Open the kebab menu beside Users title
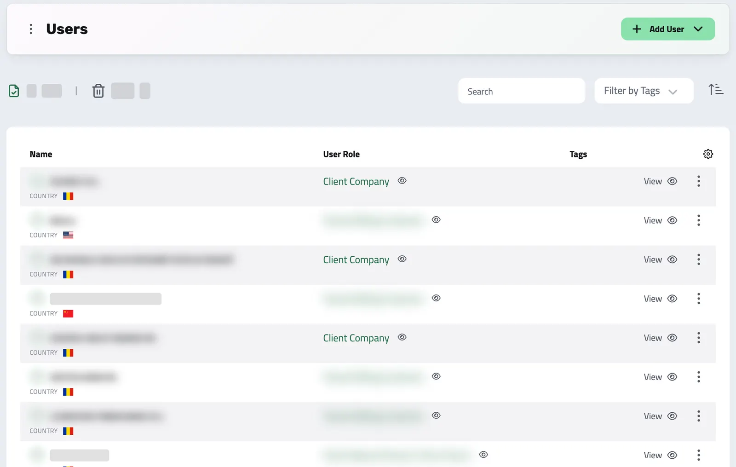This screenshot has height=467, width=736. 31,29
